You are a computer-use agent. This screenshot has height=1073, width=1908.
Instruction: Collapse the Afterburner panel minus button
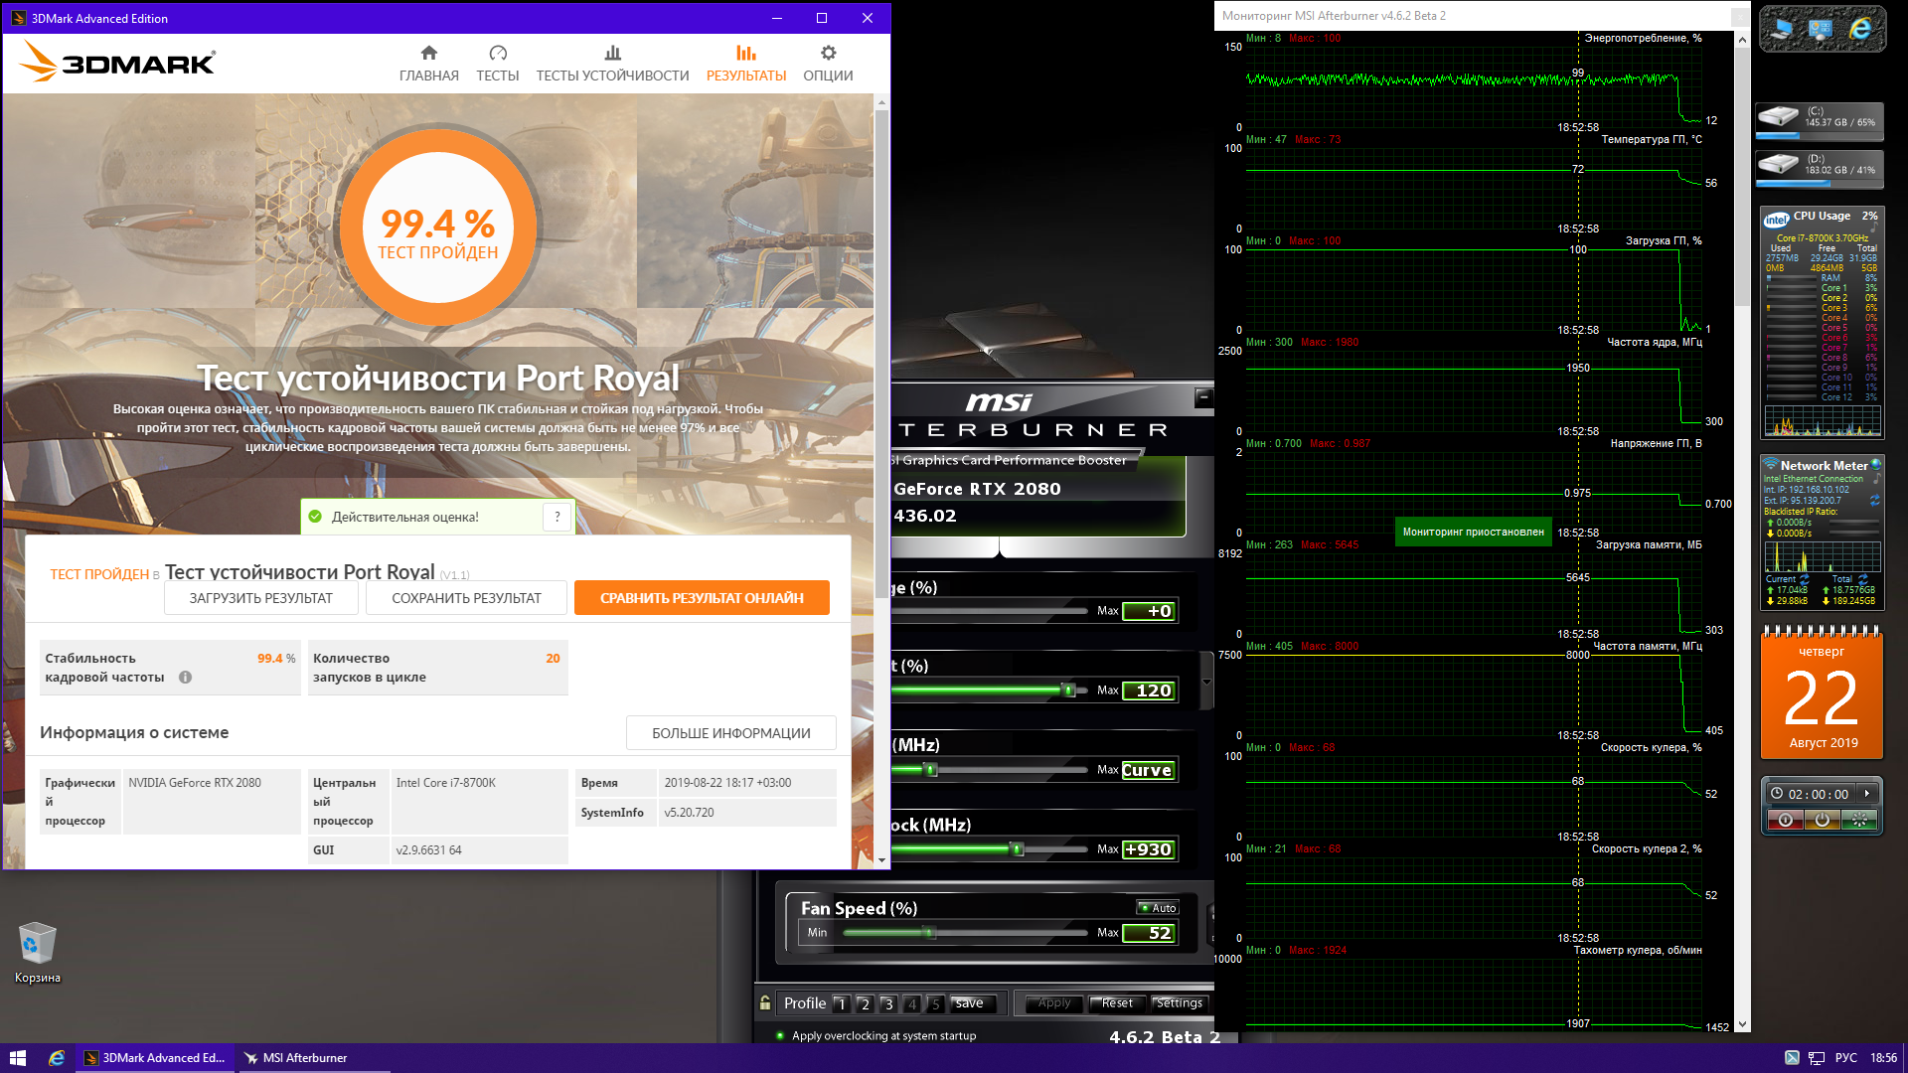tap(1202, 398)
